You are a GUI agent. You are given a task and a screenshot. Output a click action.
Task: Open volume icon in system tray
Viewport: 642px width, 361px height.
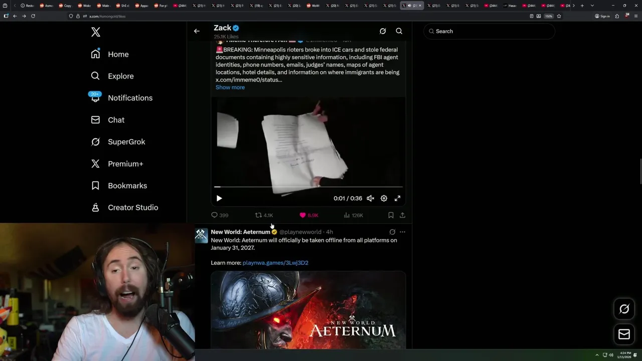point(611,355)
